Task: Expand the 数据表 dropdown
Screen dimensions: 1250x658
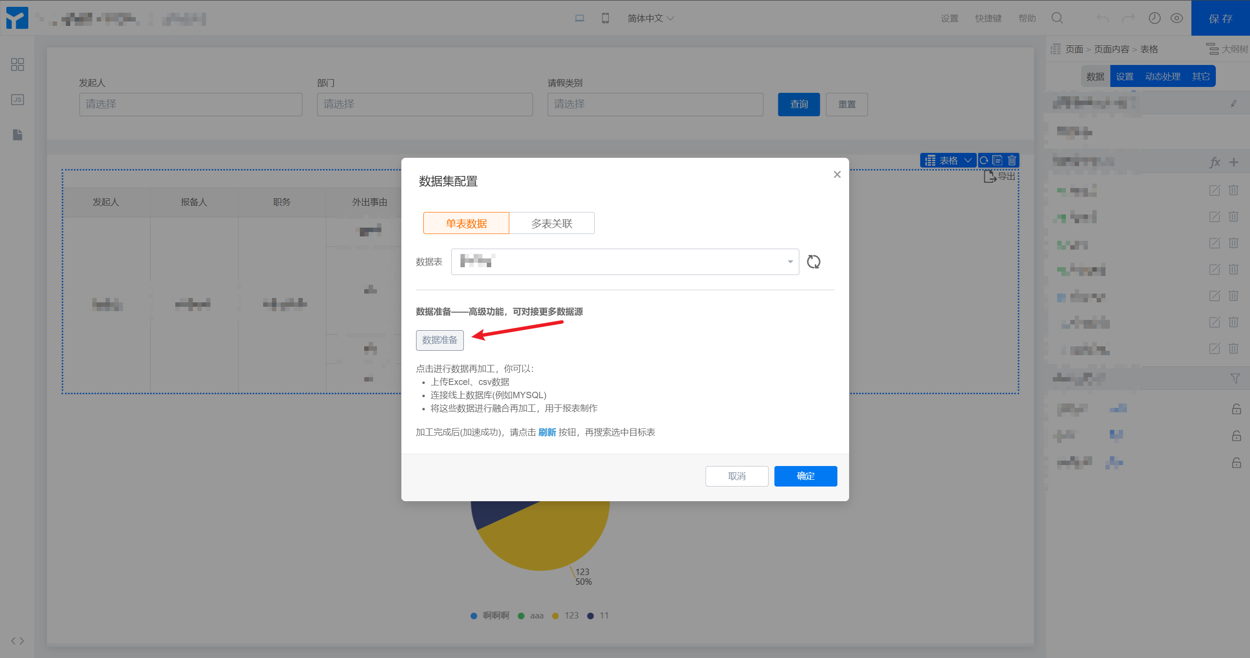Action: pyautogui.click(x=625, y=262)
